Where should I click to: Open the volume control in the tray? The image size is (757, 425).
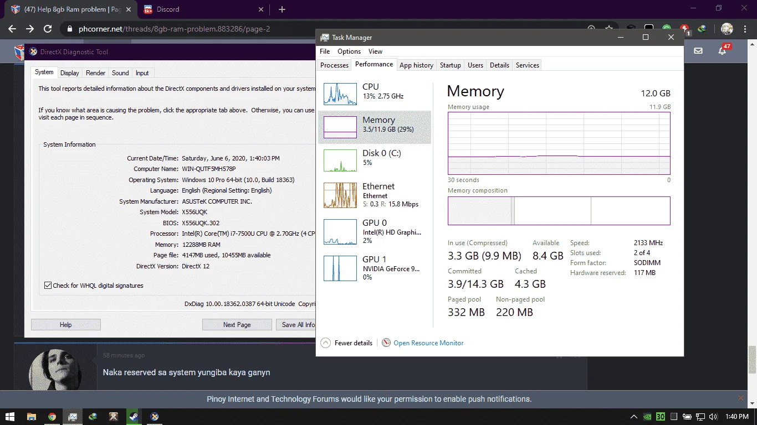(714, 417)
